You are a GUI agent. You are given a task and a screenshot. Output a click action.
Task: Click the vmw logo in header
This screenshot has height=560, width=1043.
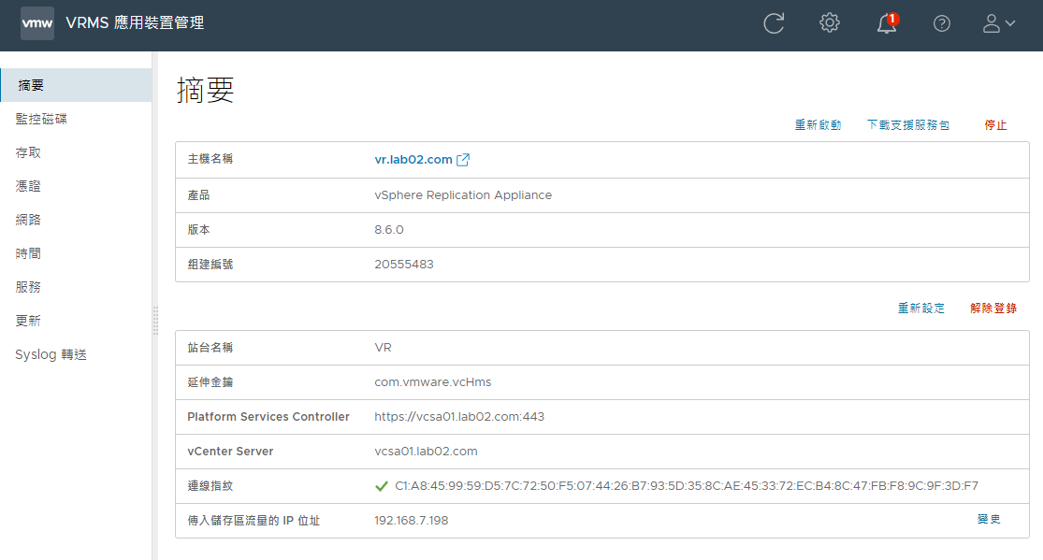pyautogui.click(x=37, y=23)
